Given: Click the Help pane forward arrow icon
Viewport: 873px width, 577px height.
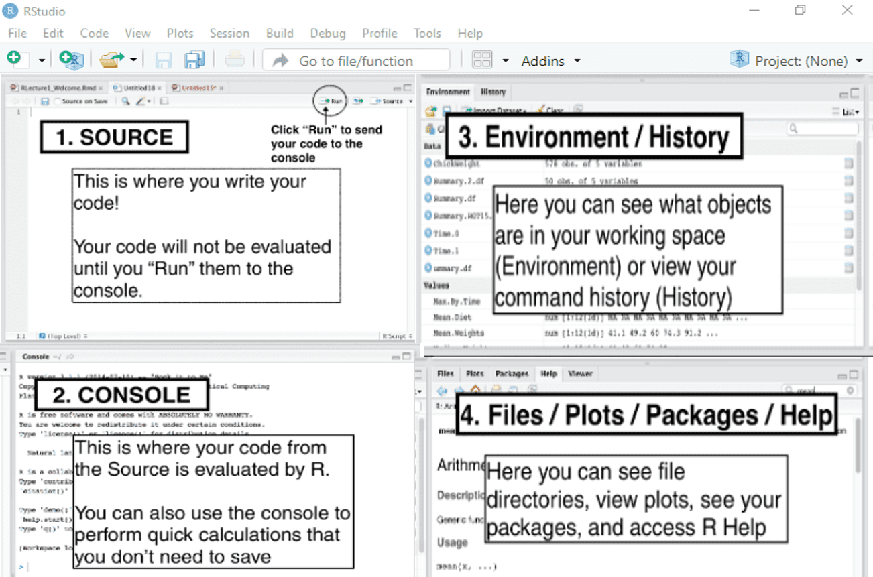Looking at the screenshot, I should coord(459,391).
